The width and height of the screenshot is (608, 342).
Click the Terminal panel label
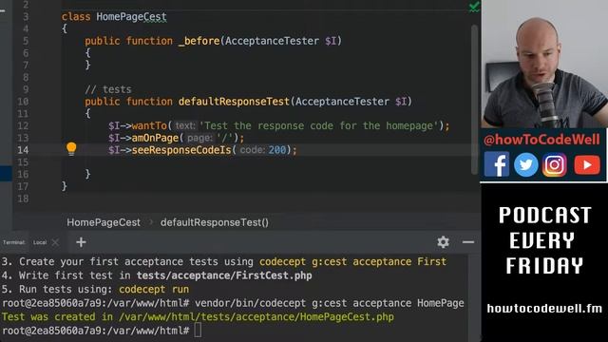pos(13,242)
